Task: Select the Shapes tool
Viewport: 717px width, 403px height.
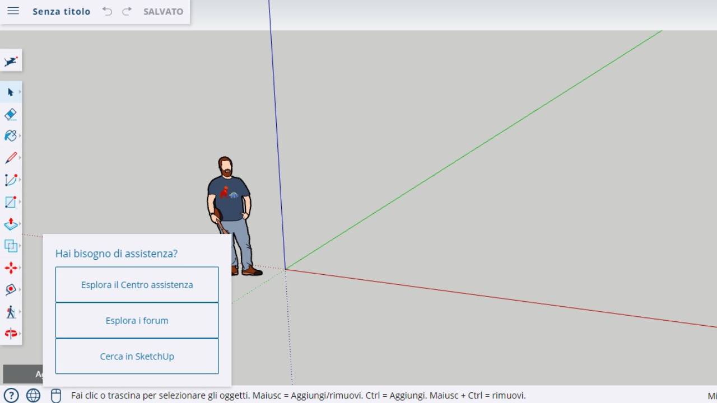Action: click(10, 201)
